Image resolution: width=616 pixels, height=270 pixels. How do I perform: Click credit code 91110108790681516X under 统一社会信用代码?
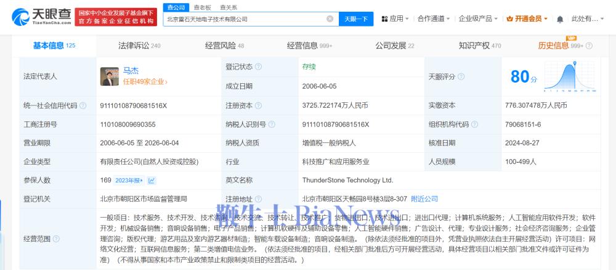point(134,106)
